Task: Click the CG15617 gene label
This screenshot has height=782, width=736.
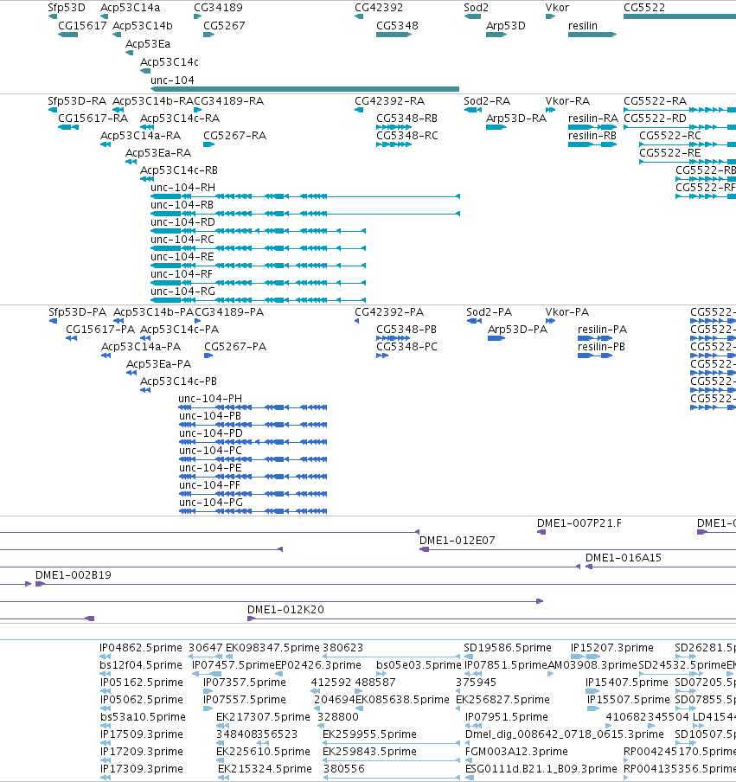Action: pyautogui.click(x=82, y=26)
